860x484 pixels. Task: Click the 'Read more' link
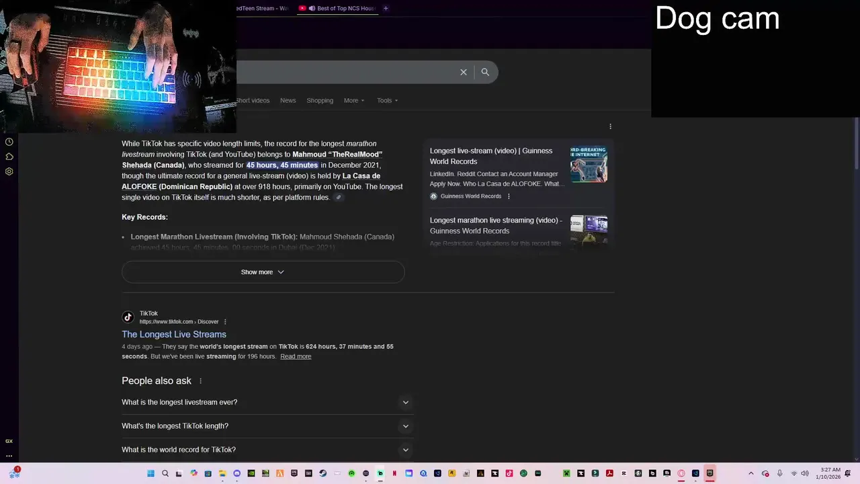tap(296, 356)
